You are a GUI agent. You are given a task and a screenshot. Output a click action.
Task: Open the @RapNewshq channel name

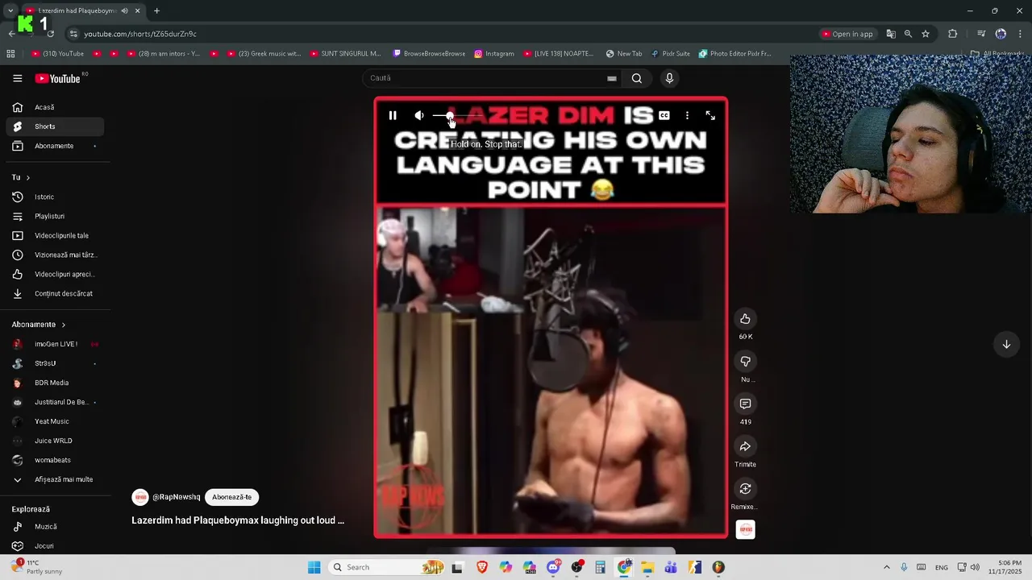pyautogui.click(x=176, y=497)
